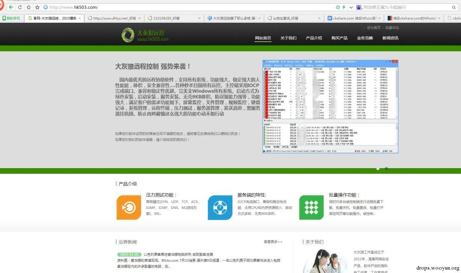Click the remote control software screenshot
This screenshot has height=273, width=461.
[330, 107]
